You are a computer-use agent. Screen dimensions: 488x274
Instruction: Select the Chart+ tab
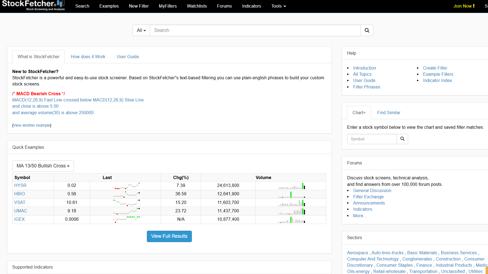point(359,113)
